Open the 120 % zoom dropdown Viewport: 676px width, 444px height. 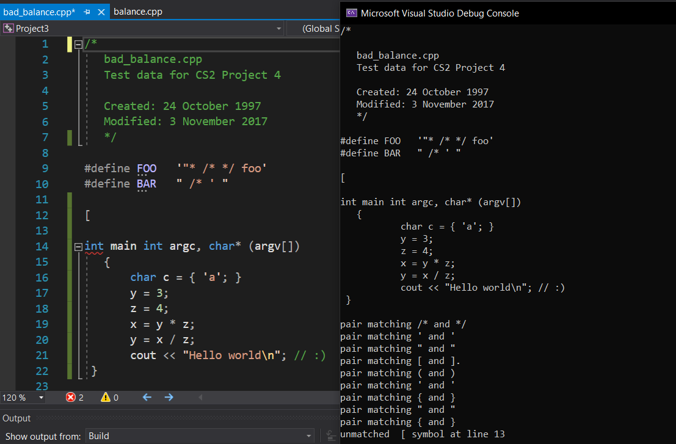pos(42,398)
